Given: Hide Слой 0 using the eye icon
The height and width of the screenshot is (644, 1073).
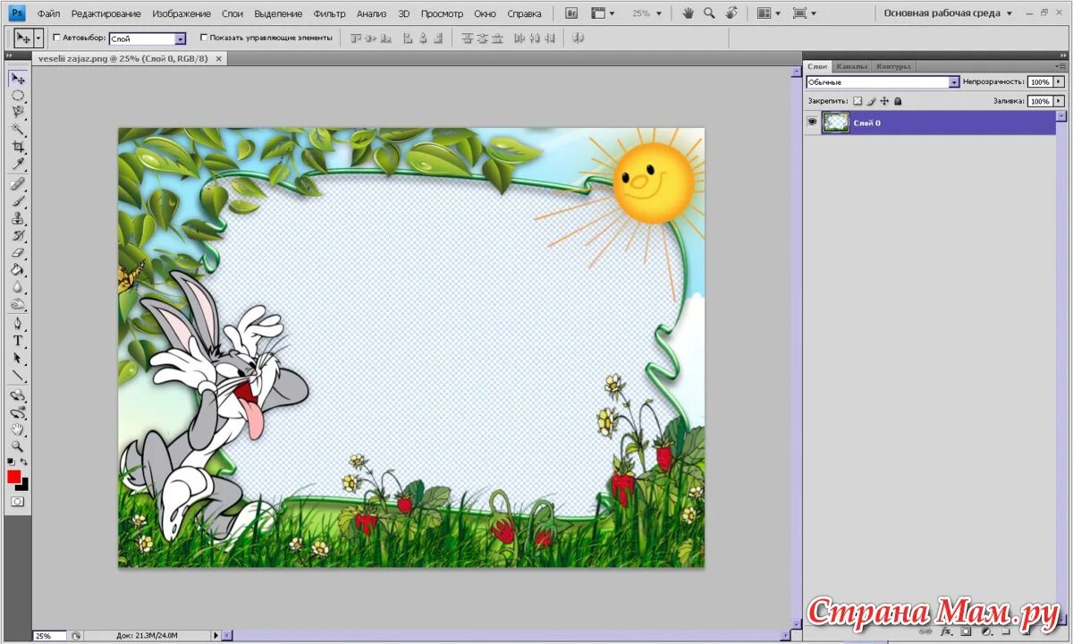Looking at the screenshot, I should click(x=812, y=123).
